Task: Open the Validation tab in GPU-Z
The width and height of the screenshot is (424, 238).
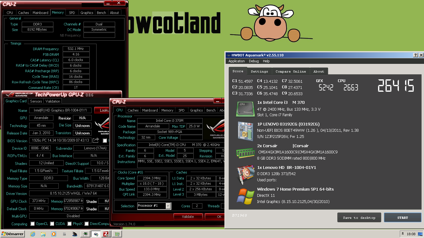Action: 53,101
